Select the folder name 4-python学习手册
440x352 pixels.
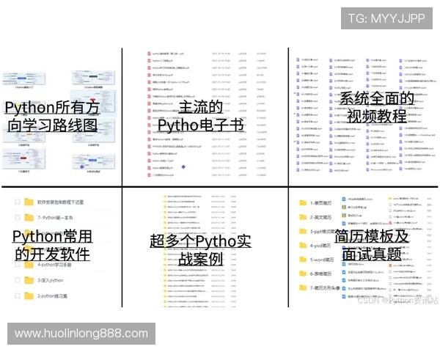(x=54, y=265)
